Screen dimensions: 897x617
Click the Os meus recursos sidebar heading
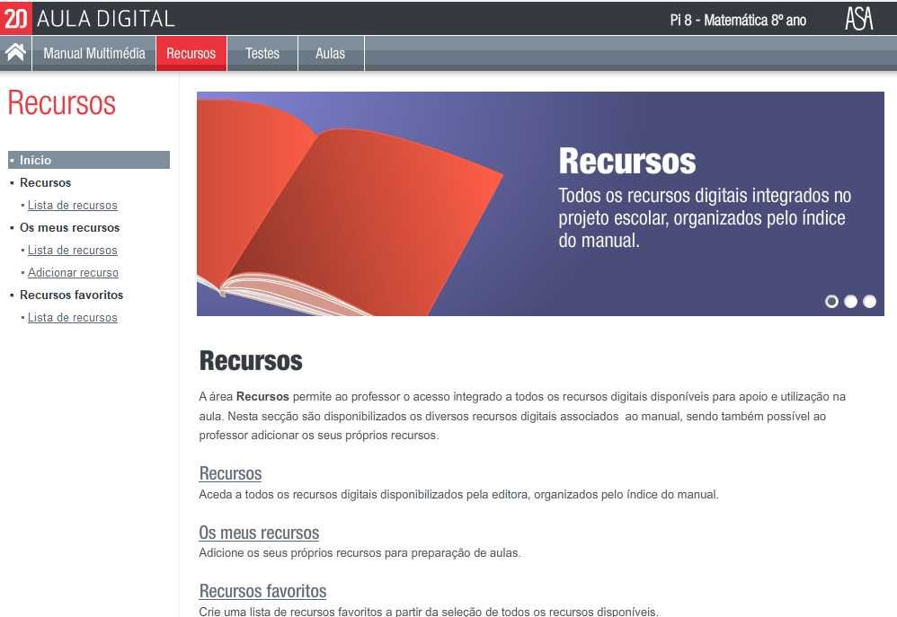coord(70,227)
